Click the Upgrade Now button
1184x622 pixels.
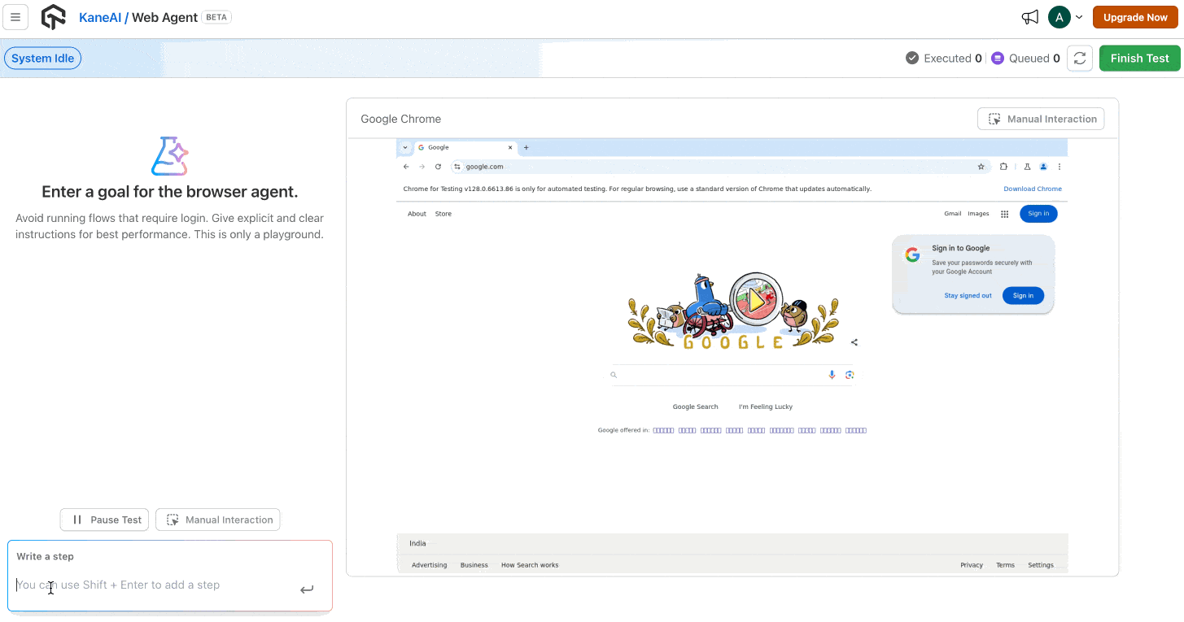[x=1135, y=17]
